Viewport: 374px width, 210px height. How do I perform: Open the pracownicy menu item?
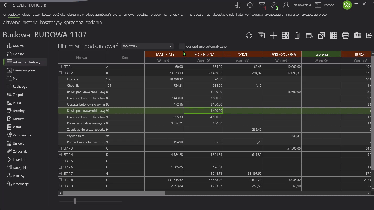(159, 15)
